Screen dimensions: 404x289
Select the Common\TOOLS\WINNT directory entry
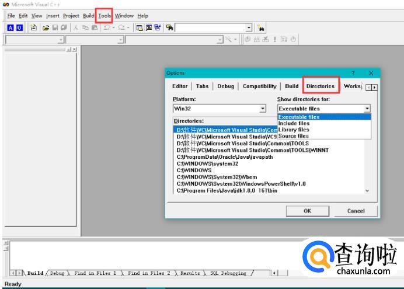point(269,150)
